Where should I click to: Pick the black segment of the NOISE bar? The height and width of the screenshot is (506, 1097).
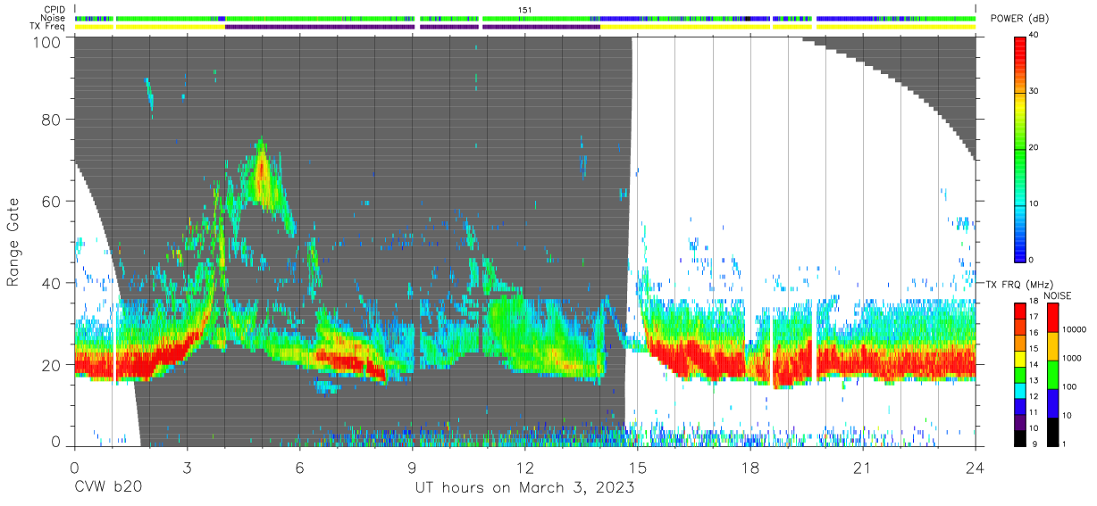(x=1053, y=432)
